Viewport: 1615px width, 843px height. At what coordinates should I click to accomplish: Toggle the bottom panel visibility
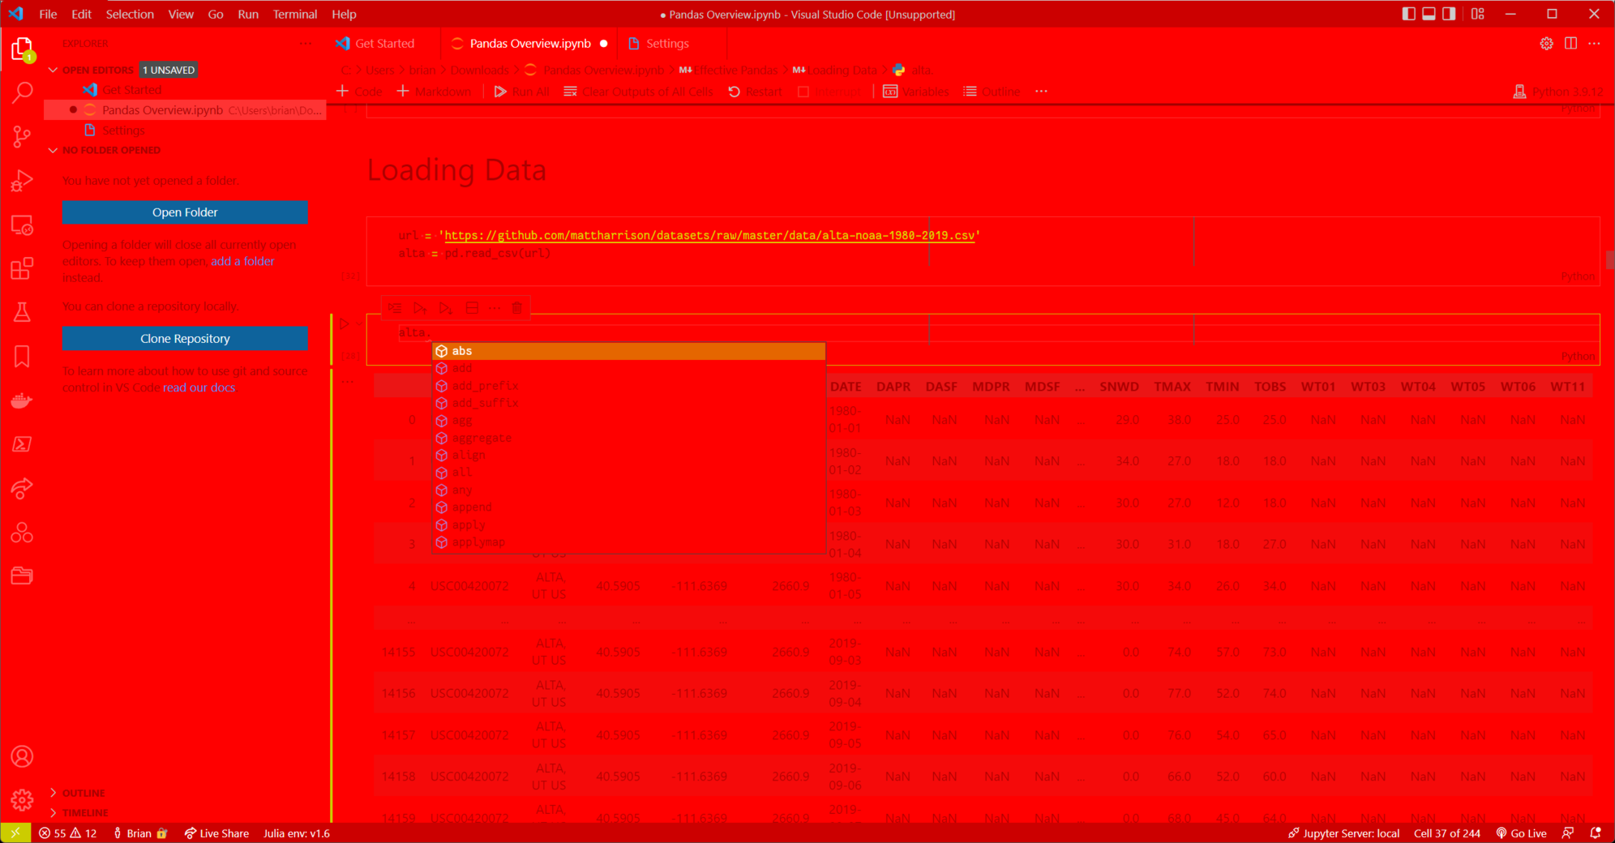pos(1429,14)
